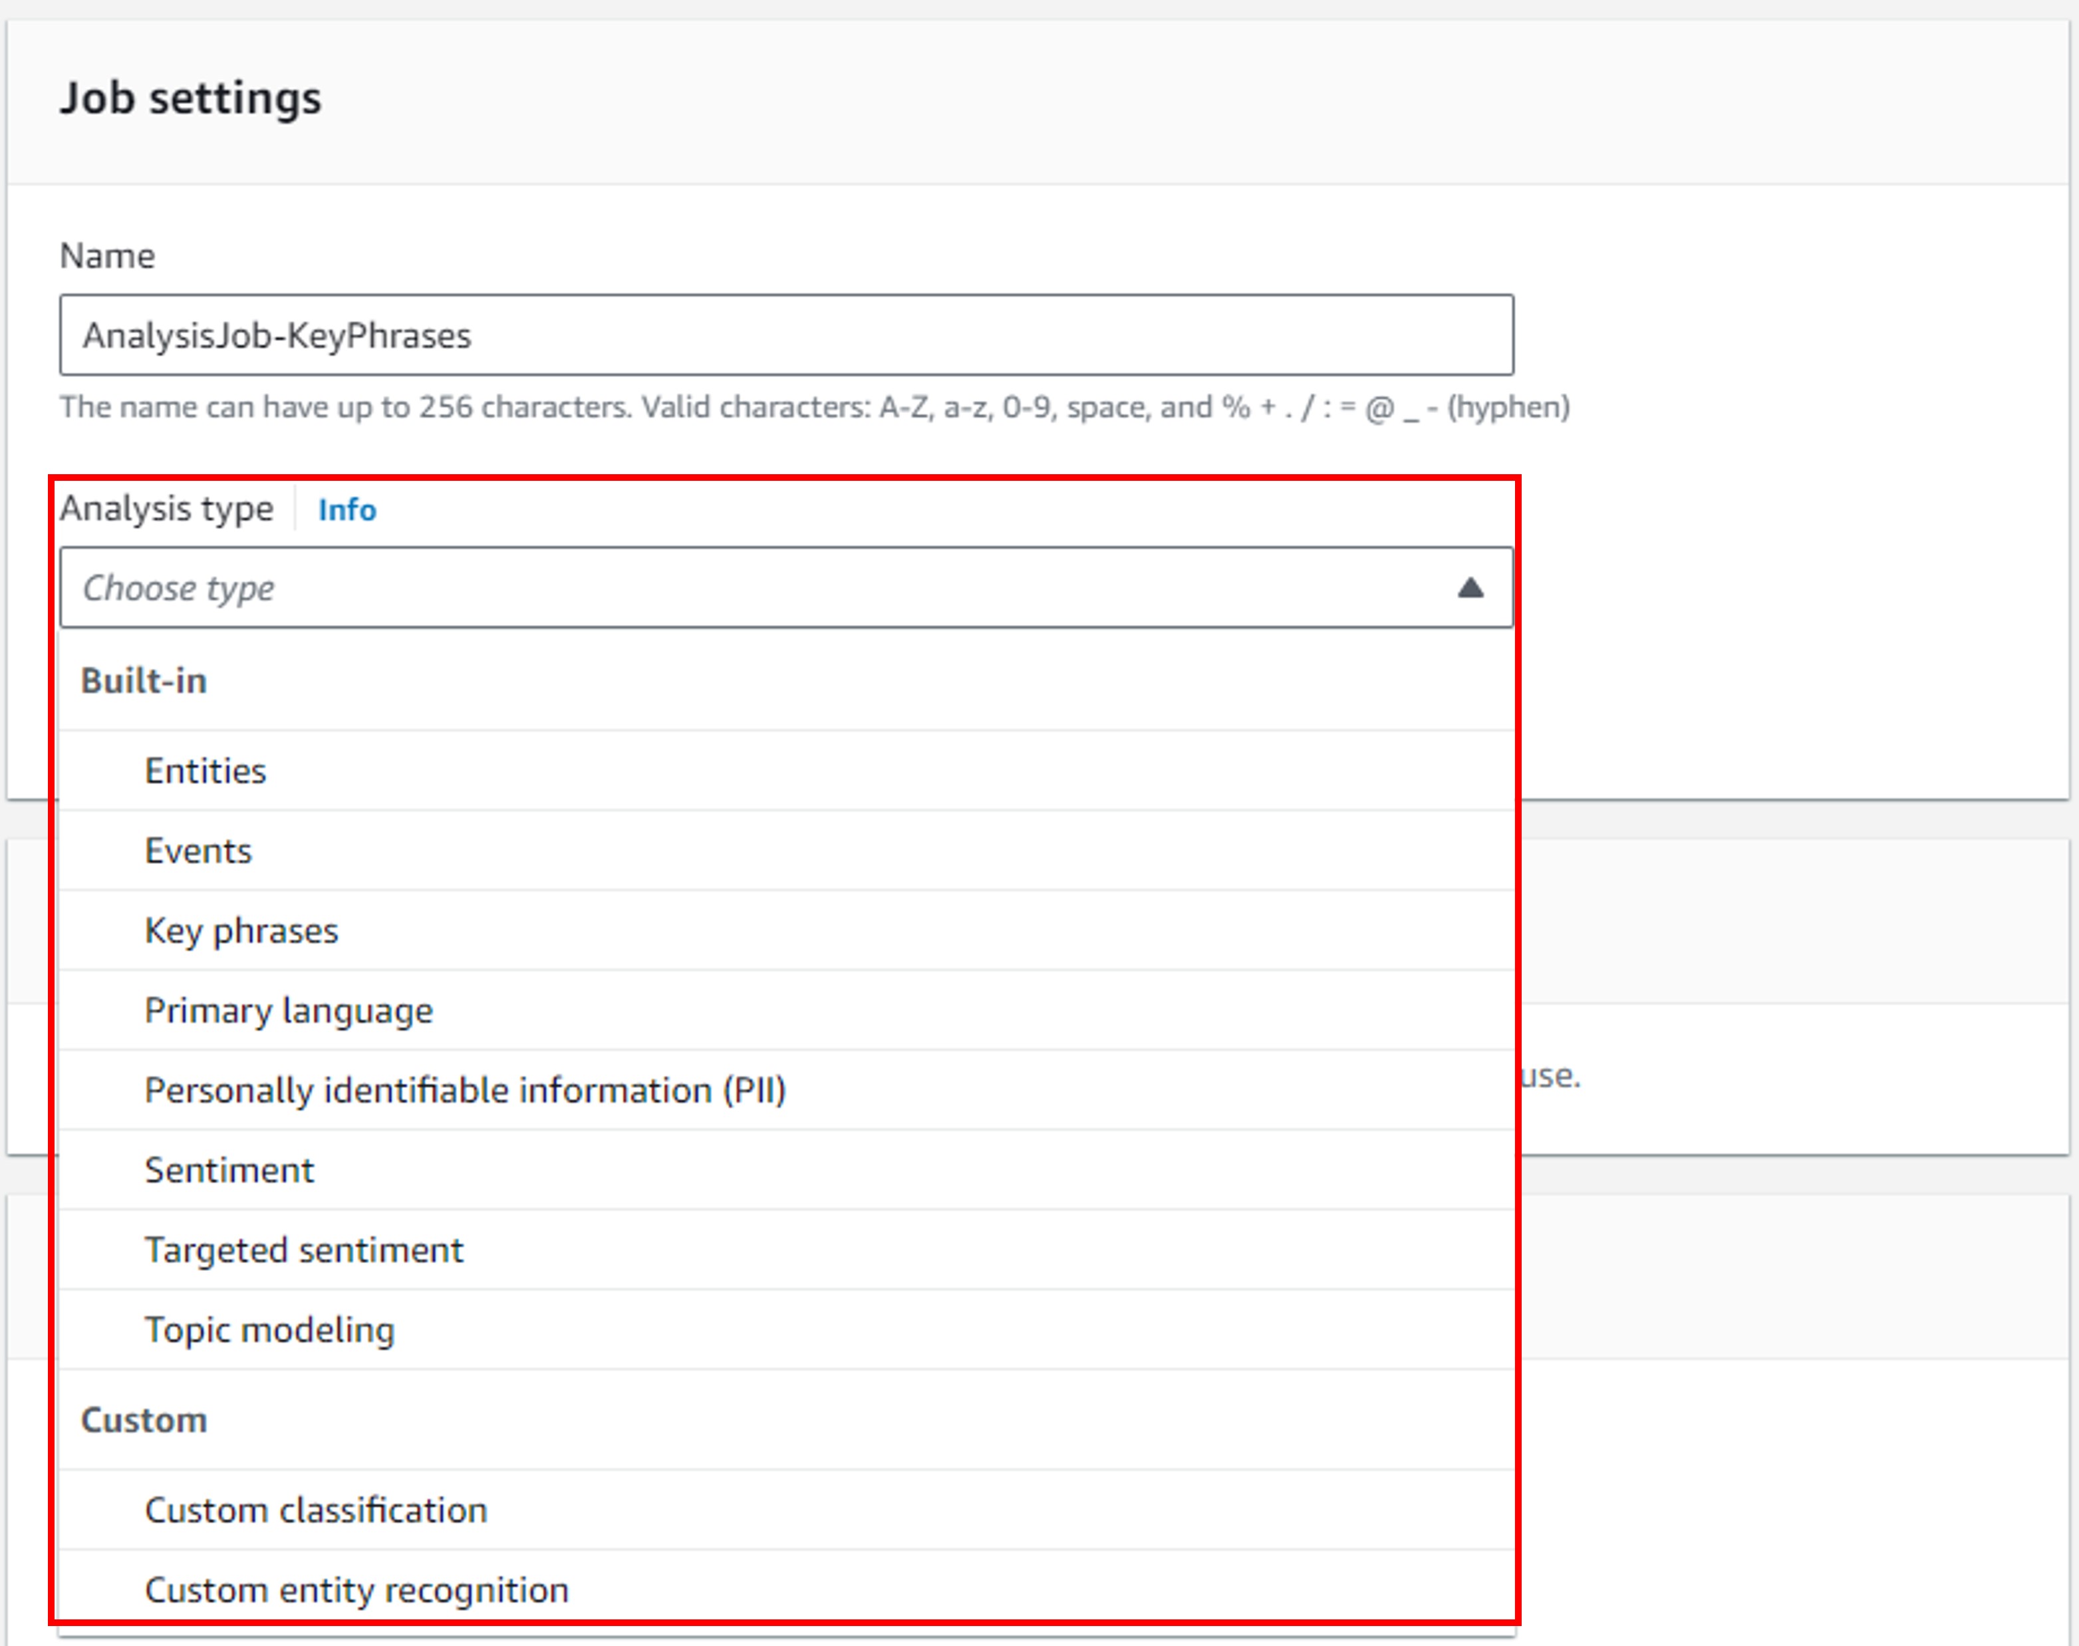This screenshot has width=2079, height=1646.
Task: Pick Primary language analysis type
Action: [288, 1011]
